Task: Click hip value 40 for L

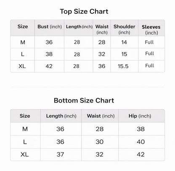Action: (141, 142)
